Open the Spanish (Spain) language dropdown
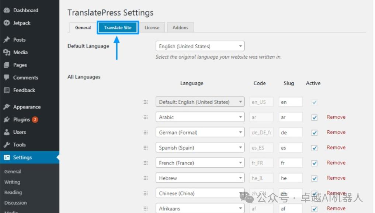Image resolution: width=375 pixels, height=213 pixels. pyautogui.click(x=200, y=148)
